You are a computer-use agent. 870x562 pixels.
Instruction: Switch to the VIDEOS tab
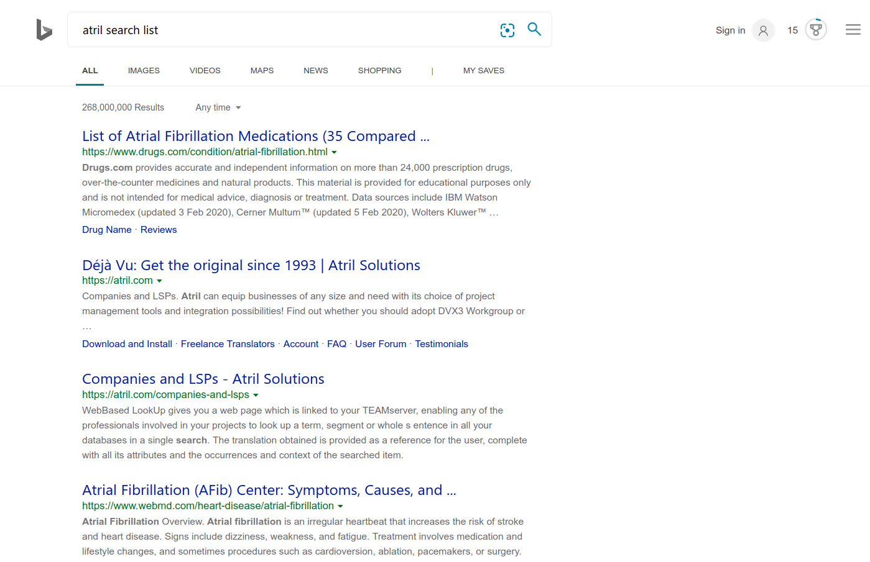[x=205, y=71]
